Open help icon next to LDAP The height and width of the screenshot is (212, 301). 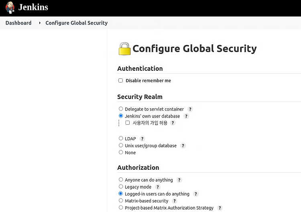pos(142,139)
